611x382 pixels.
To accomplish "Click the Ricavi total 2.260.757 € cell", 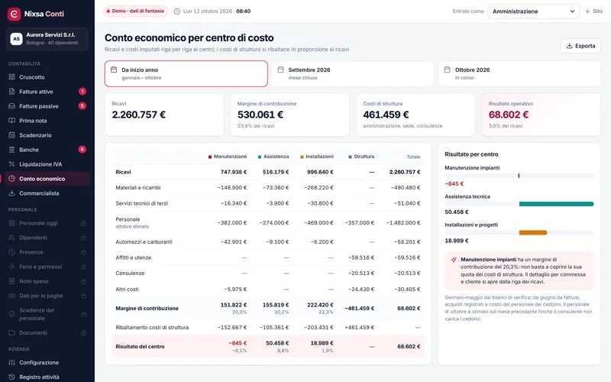I will pyautogui.click(x=405, y=172).
